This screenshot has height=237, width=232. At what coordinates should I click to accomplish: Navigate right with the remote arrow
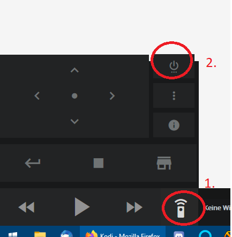click(x=112, y=96)
